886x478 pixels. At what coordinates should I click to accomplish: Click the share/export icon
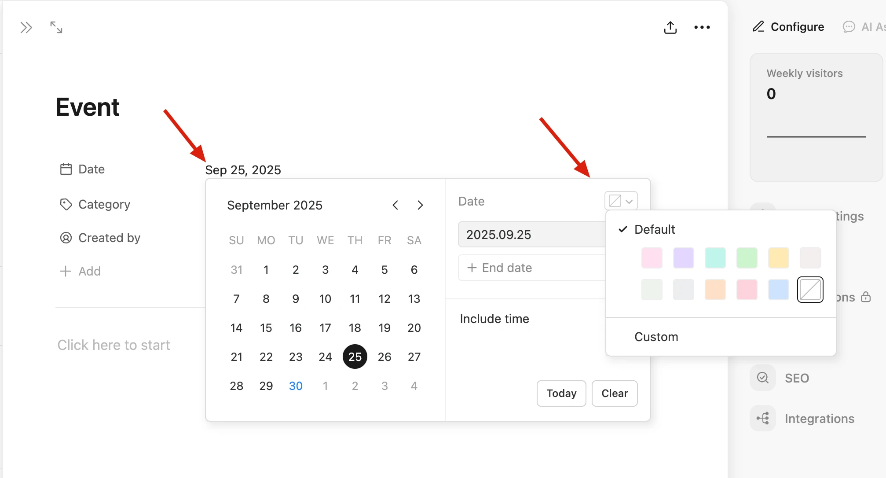pyautogui.click(x=670, y=27)
